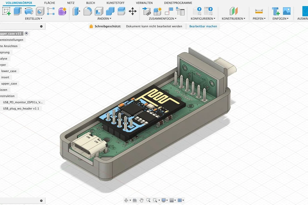This screenshot has height=205, width=308.
Task: Activate the logger_case v15 radio button
Action: pyautogui.click(x=26, y=33)
